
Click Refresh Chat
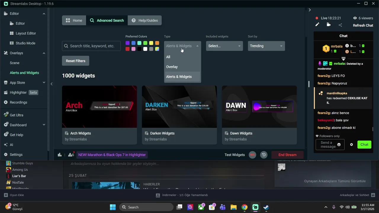[363, 25]
